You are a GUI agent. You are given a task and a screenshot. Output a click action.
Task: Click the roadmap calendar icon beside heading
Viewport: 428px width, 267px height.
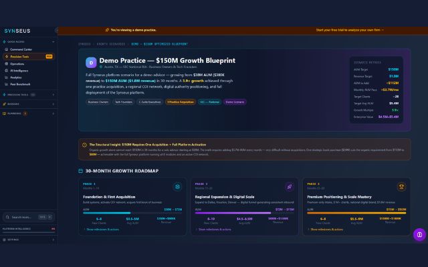click(x=80, y=171)
